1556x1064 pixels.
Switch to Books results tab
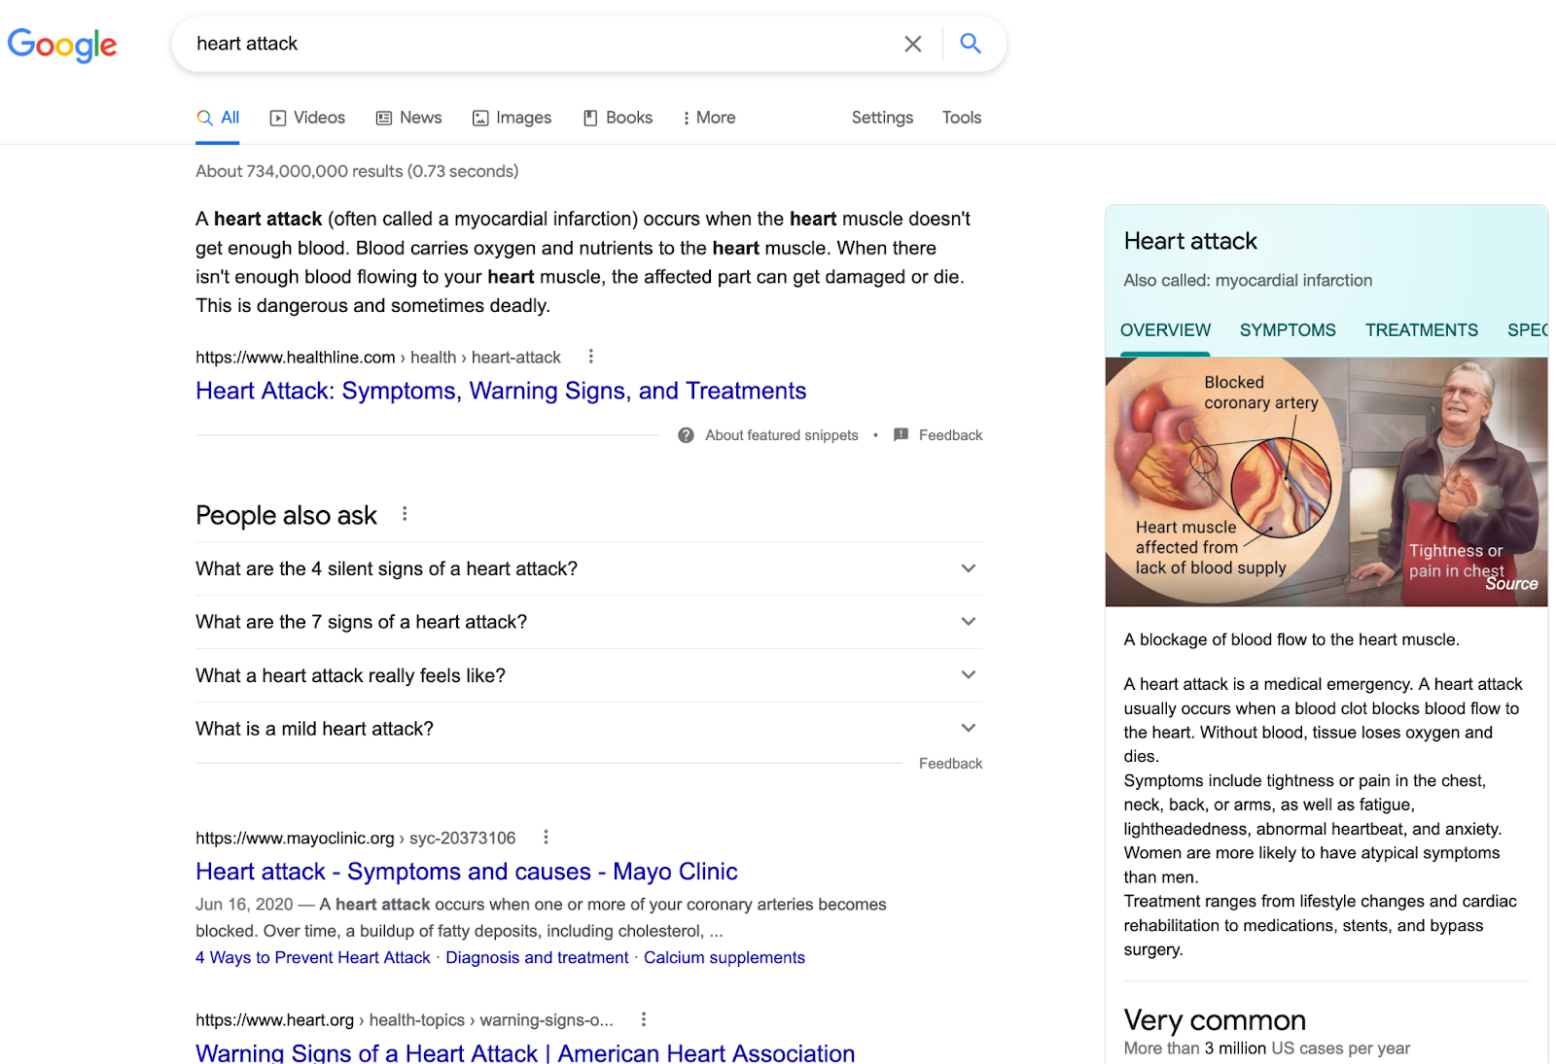point(618,118)
